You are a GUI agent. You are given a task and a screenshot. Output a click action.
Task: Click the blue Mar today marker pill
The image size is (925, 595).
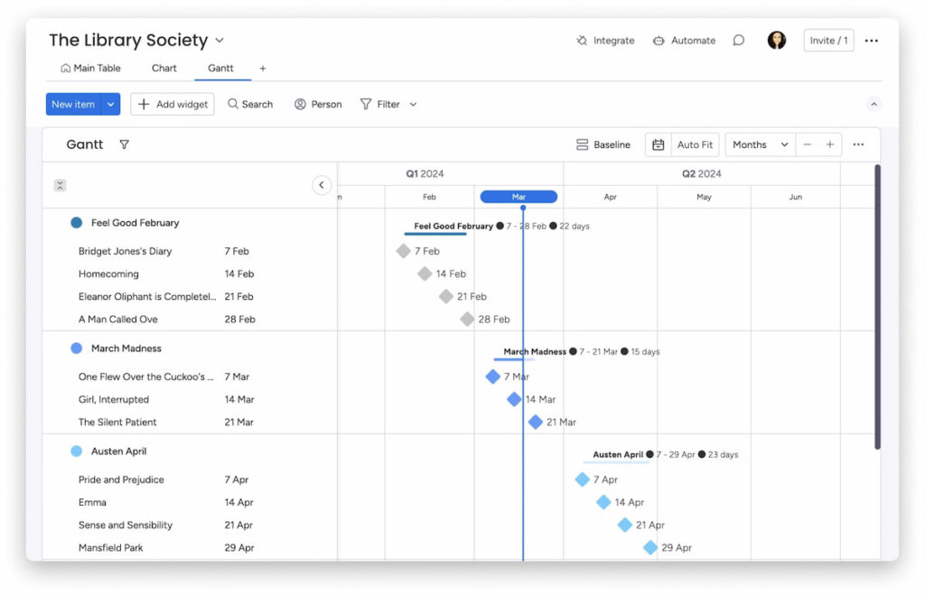519,196
